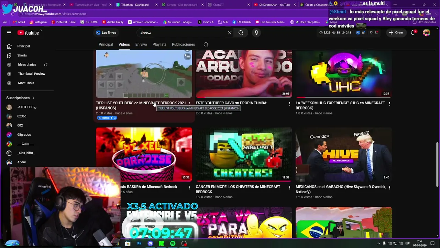Open the Publicaciones channel tab

(x=183, y=44)
